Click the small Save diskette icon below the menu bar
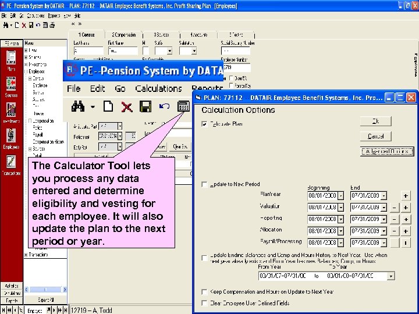 (x=31, y=25)
